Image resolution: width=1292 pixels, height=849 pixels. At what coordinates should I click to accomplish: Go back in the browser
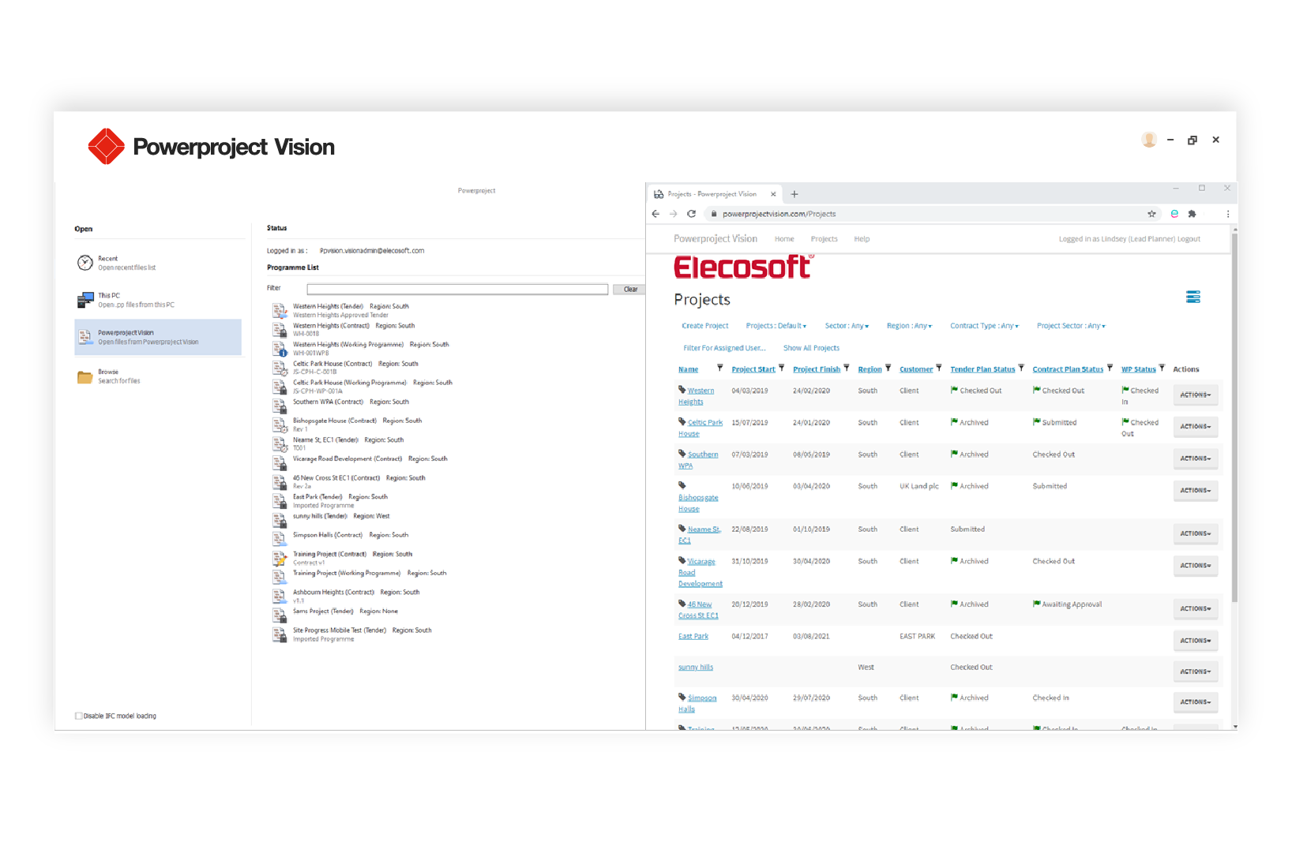pyautogui.click(x=655, y=214)
